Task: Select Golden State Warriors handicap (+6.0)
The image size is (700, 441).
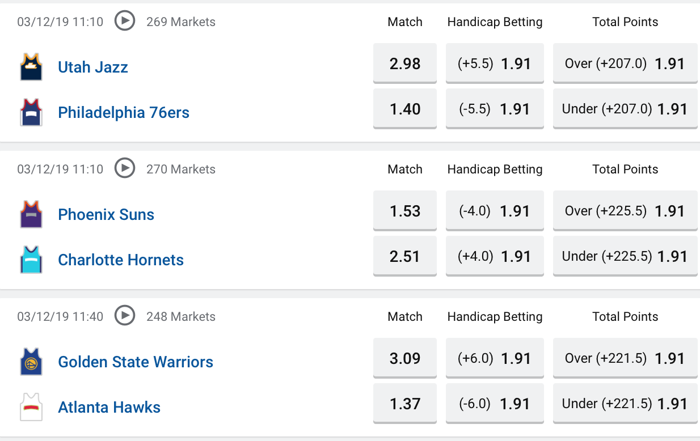Action: point(495,358)
